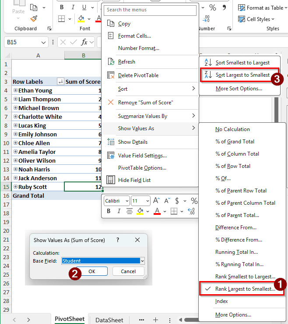Viewport: 288px width, 324px height.
Task: Choose % of Grand Total from the submenu
Action: (x=235, y=142)
